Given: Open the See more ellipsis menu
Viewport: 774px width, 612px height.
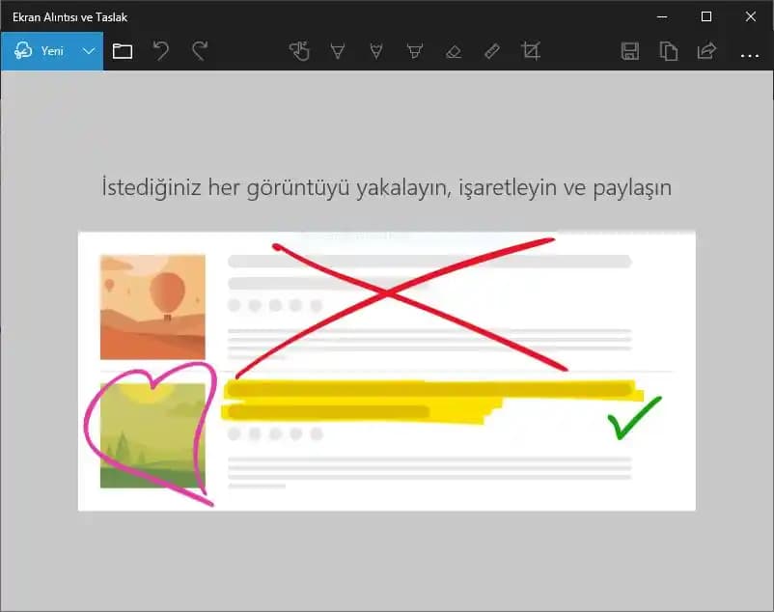Looking at the screenshot, I should tap(750, 56).
